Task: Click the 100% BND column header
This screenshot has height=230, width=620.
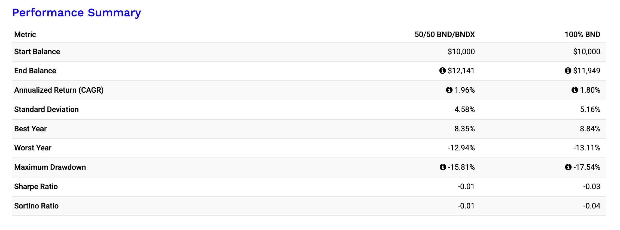Action: point(582,35)
